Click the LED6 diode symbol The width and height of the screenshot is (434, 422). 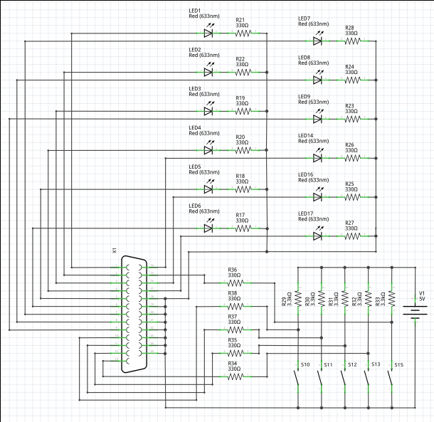click(x=208, y=228)
